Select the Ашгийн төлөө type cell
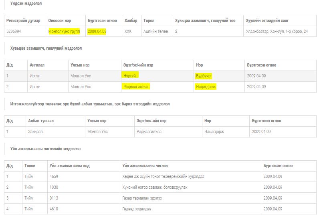 (x=155, y=31)
